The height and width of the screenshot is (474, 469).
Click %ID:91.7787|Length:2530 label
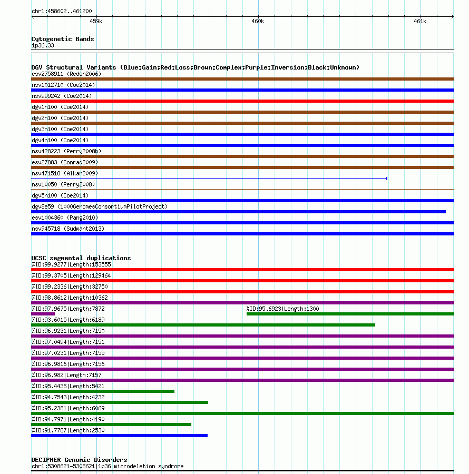[x=68, y=430]
